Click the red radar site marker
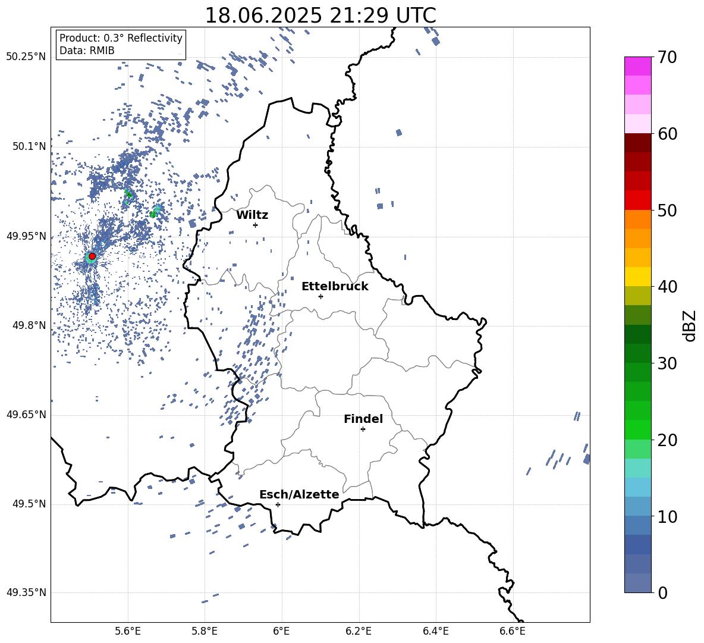Screen dimensions: 704x643 pyautogui.click(x=92, y=256)
